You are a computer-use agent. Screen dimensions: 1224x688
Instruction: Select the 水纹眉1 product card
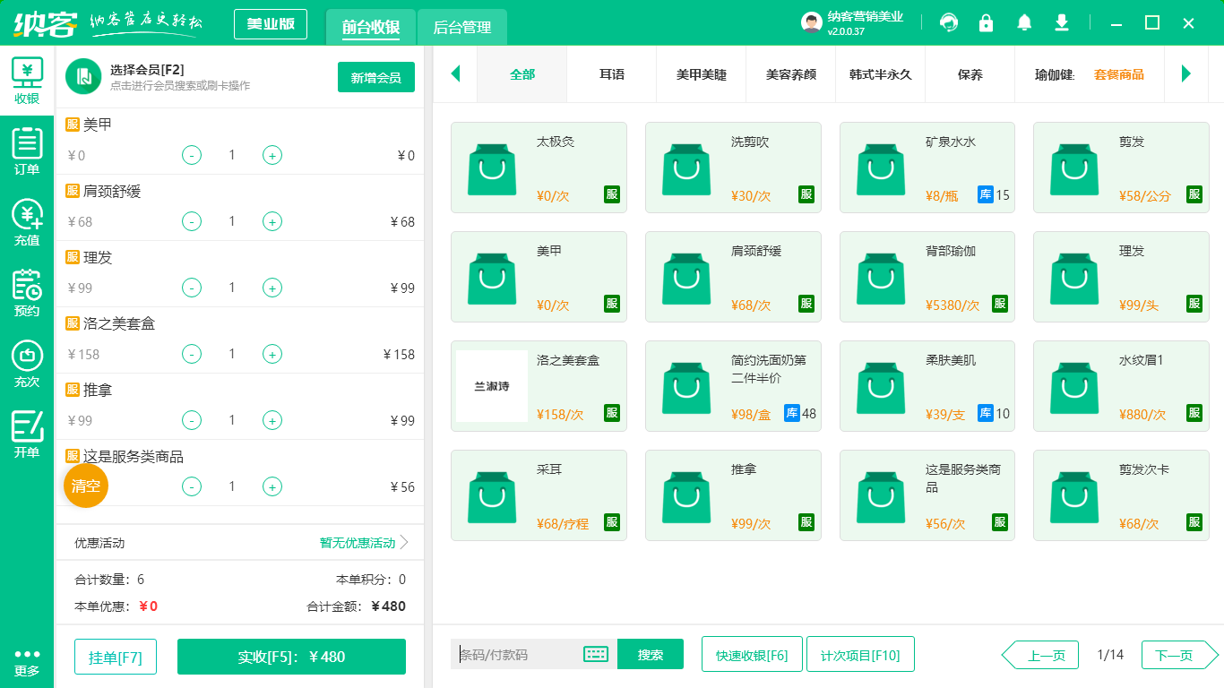1121,386
